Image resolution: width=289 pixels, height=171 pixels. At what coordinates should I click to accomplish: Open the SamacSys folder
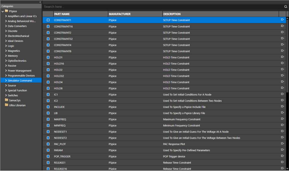(13, 100)
